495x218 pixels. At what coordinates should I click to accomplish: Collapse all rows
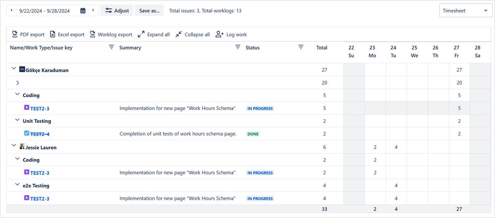click(193, 34)
